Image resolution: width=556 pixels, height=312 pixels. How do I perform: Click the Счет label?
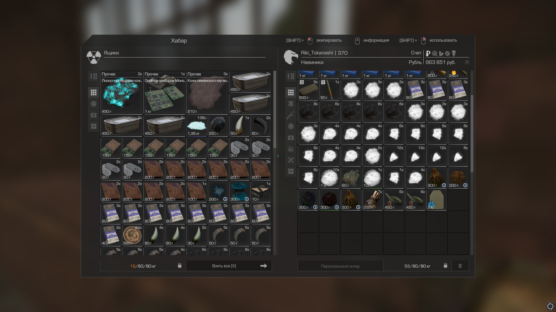416,53
